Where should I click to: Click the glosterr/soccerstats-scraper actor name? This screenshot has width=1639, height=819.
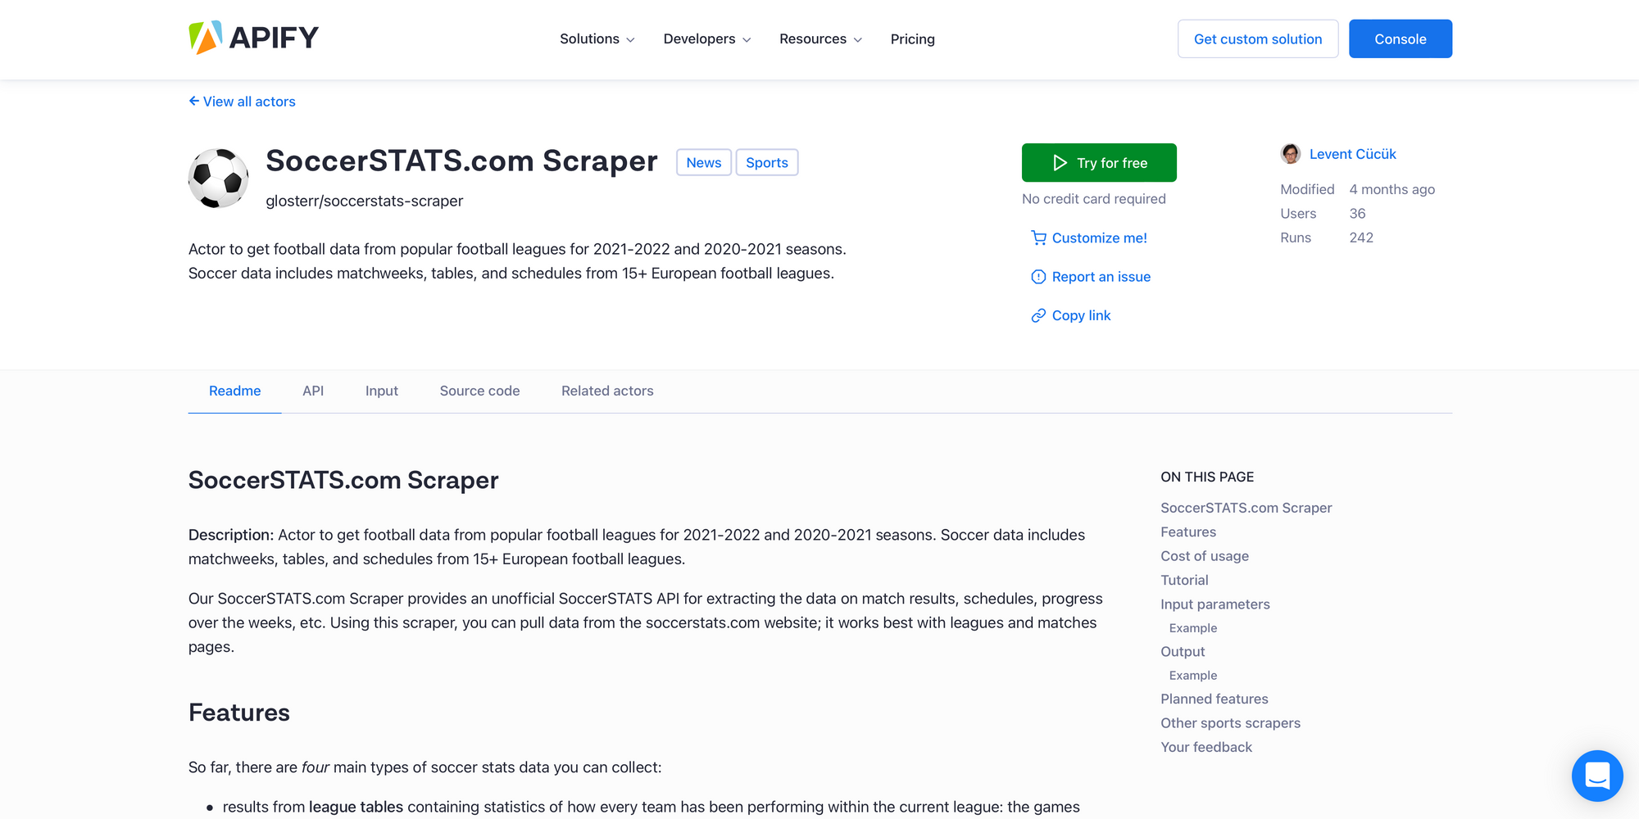(x=365, y=201)
